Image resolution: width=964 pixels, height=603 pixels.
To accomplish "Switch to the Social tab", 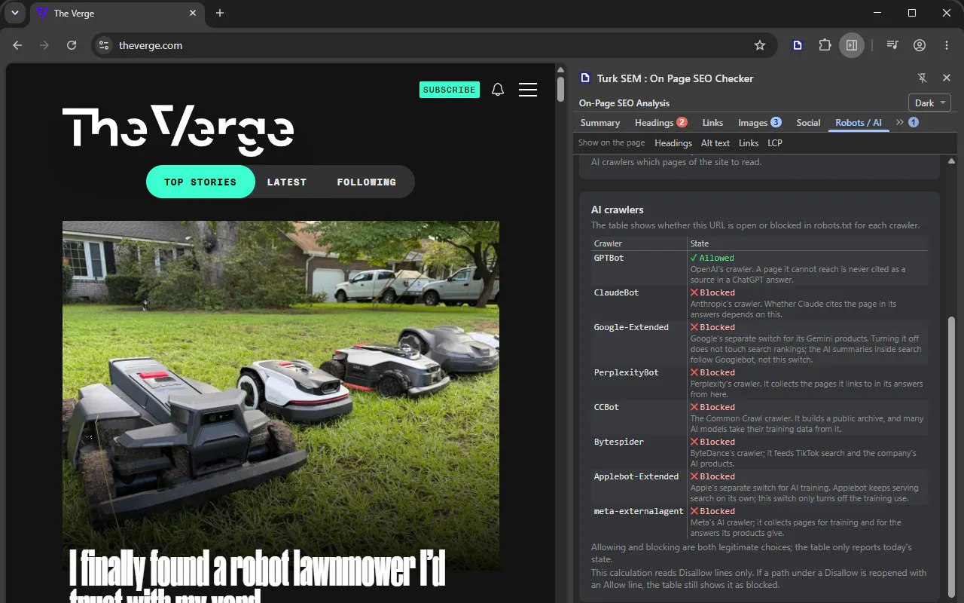I will tap(808, 123).
